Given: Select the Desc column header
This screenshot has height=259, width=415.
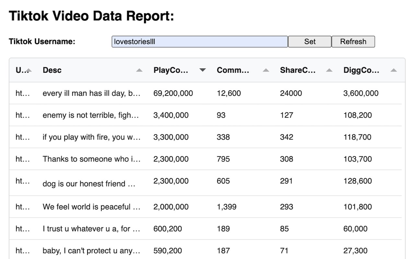Looking at the screenshot, I should (x=52, y=70).
